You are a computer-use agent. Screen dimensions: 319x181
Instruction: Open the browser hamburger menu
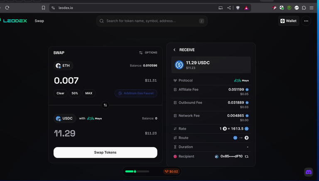pos(312,8)
